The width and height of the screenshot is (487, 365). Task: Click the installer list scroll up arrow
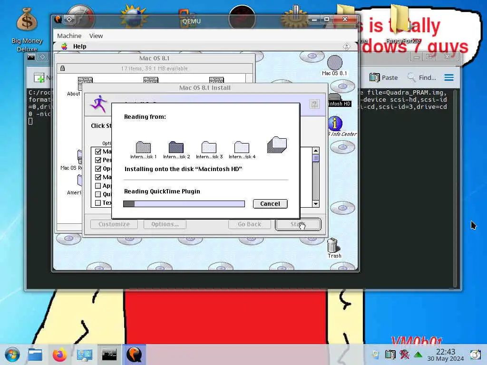pos(316,151)
